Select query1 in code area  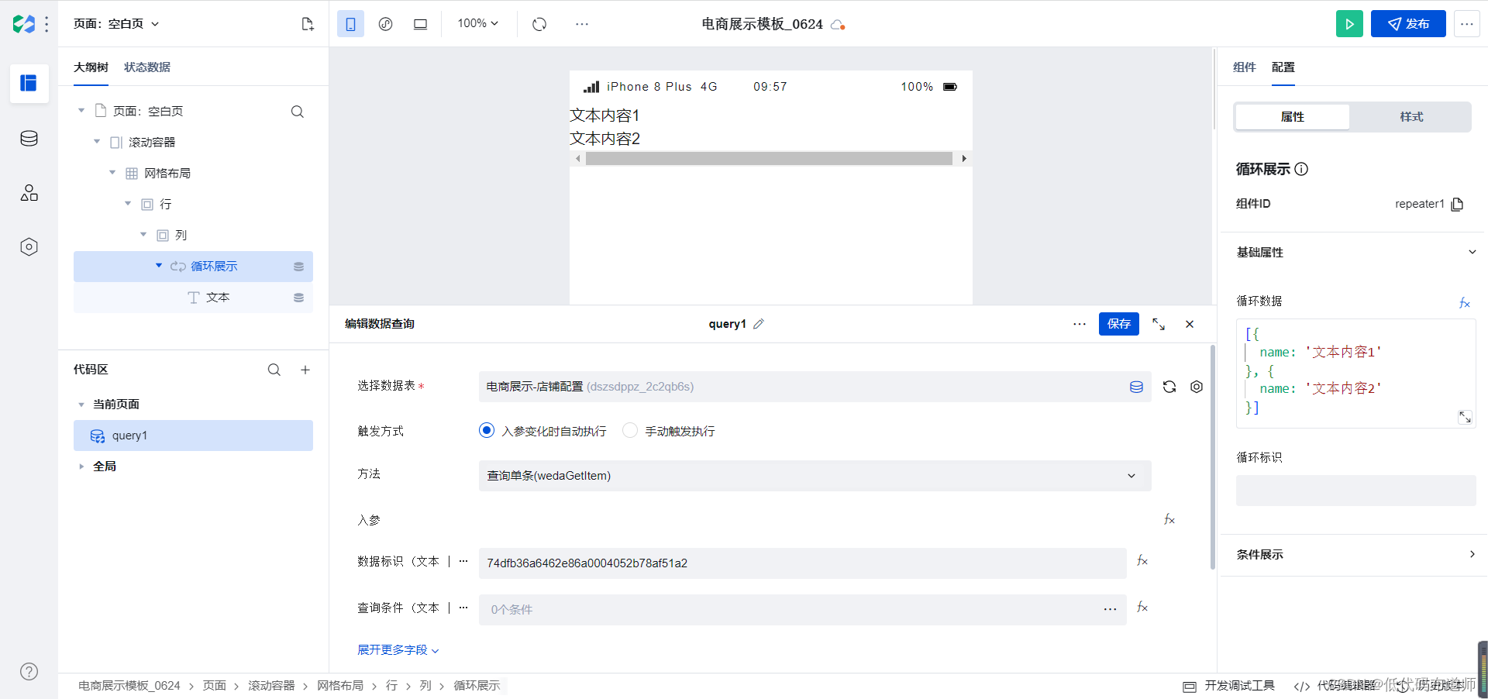coord(193,436)
